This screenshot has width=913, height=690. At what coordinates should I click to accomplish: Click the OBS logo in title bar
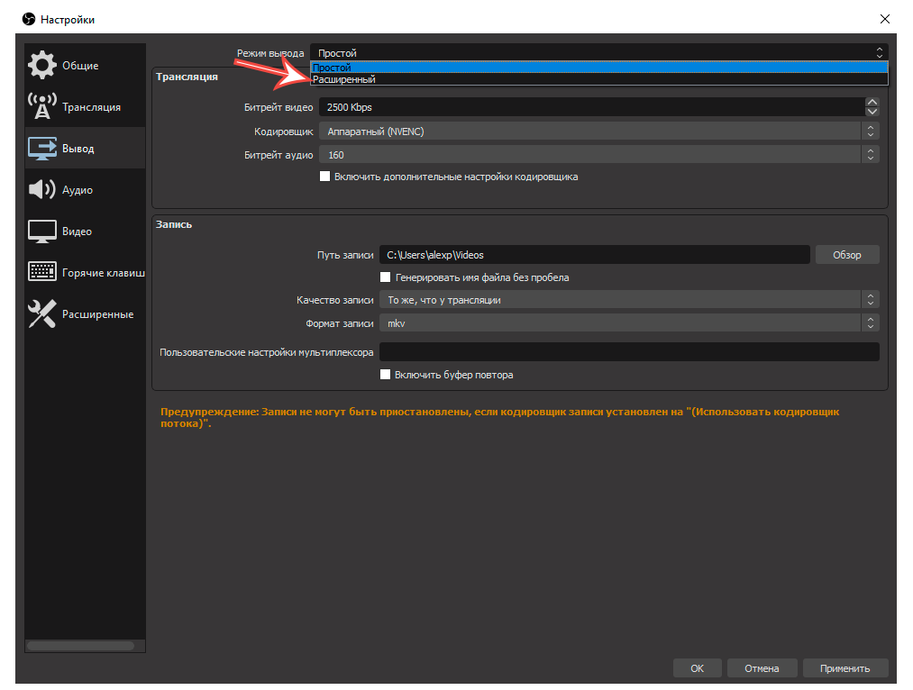click(29, 19)
